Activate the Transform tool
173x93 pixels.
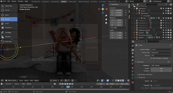9,28
